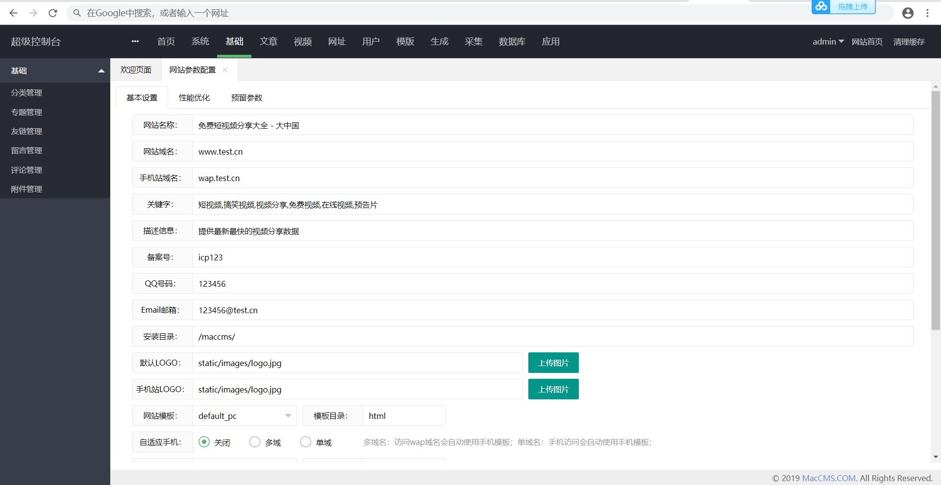
Task: Click the browser back arrow
Action: pyautogui.click(x=14, y=13)
